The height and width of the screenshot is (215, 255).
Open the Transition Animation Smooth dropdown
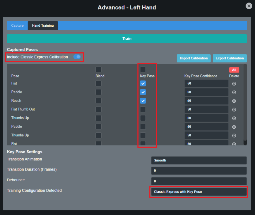click(x=199, y=160)
